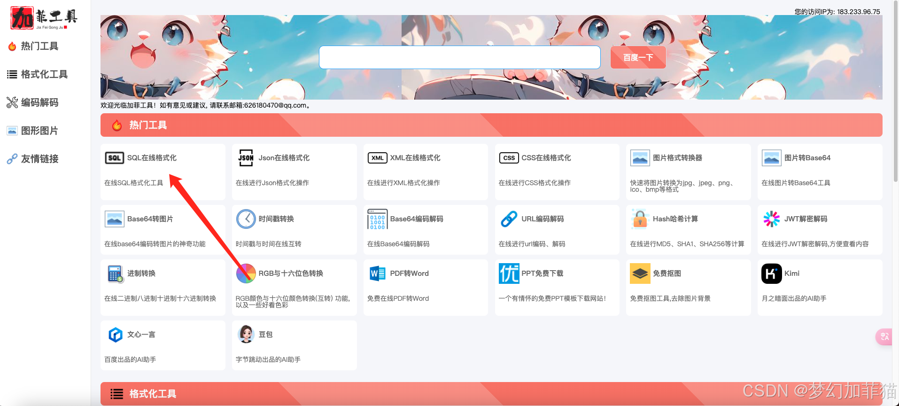Open the 豆包 title link
The height and width of the screenshot is (406, 899).
coord(266,335)
